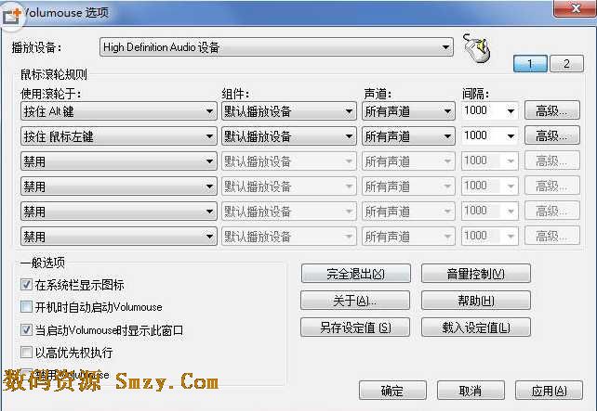Click the 完全退出(X) button
597x411 pixels.
click(x=355, y=274)
